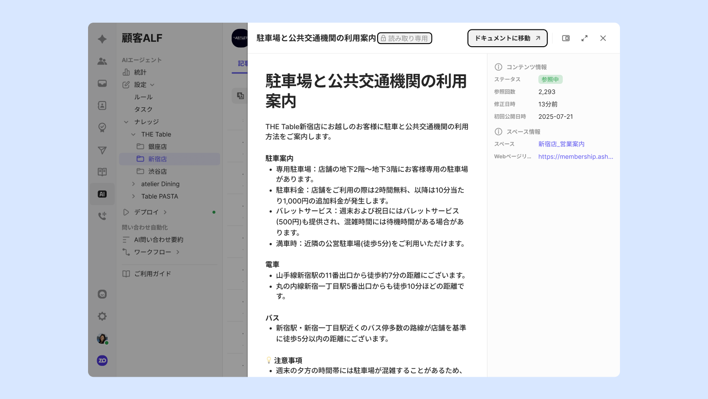Click the date 2025-07-21
Screen dimensions: 708x399
pos(556,117)
